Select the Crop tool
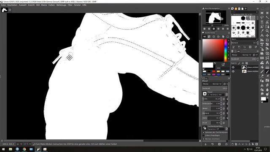This screenshot has height=152, width=270. (x=267, y=40)
